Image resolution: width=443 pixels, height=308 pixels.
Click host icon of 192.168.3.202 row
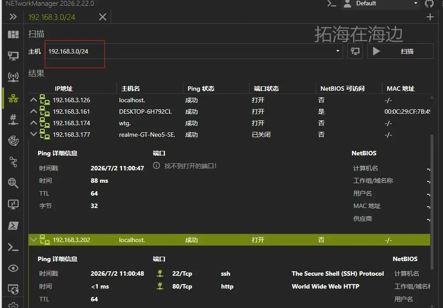(44, 239)
